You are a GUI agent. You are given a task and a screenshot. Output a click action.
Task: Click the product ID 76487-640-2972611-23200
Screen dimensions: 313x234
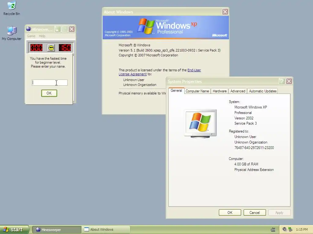(x=254, y=148)
